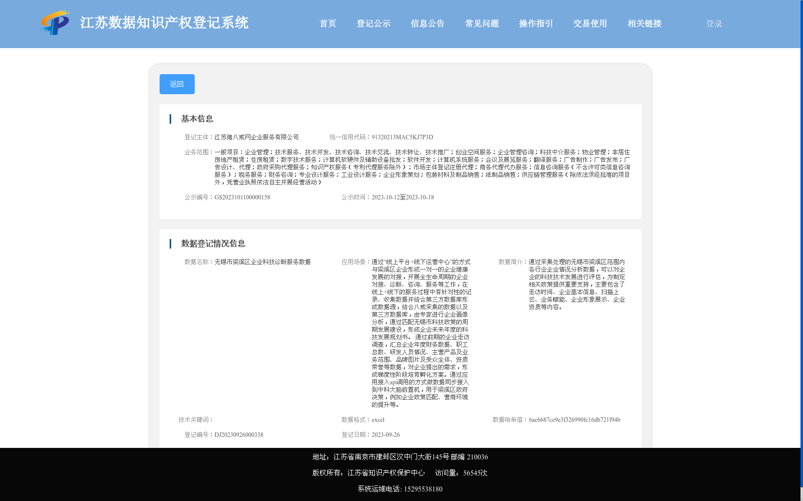Choose the 交易使用 navigation item
Image resolution: width=803 pixels, height=501 pixels.
[x=590, y=24]
